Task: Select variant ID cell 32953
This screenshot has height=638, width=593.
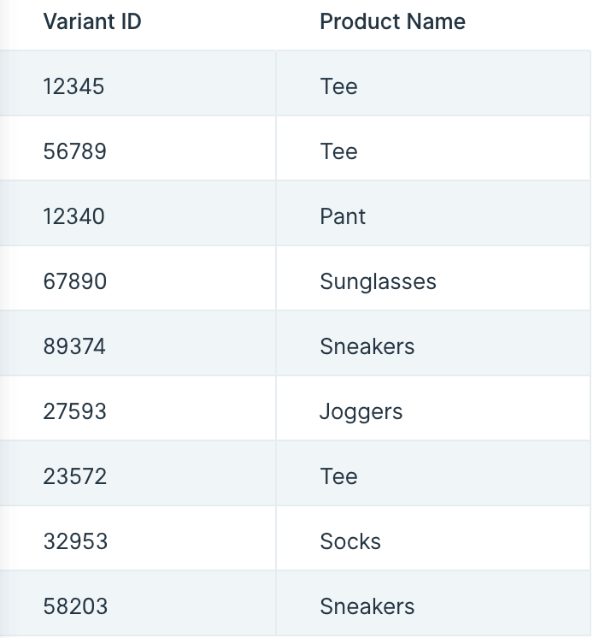Action: 138,538
